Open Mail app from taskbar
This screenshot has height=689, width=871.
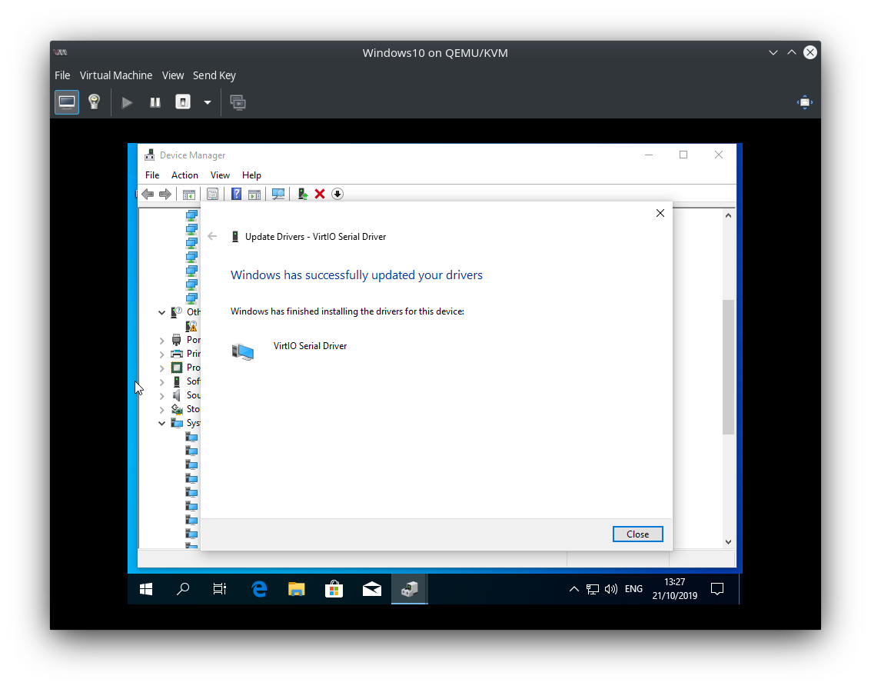[371, 589]
